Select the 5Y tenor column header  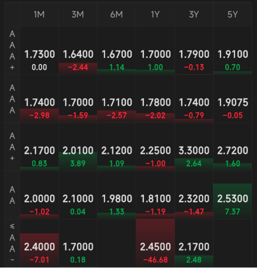(232, 14)
